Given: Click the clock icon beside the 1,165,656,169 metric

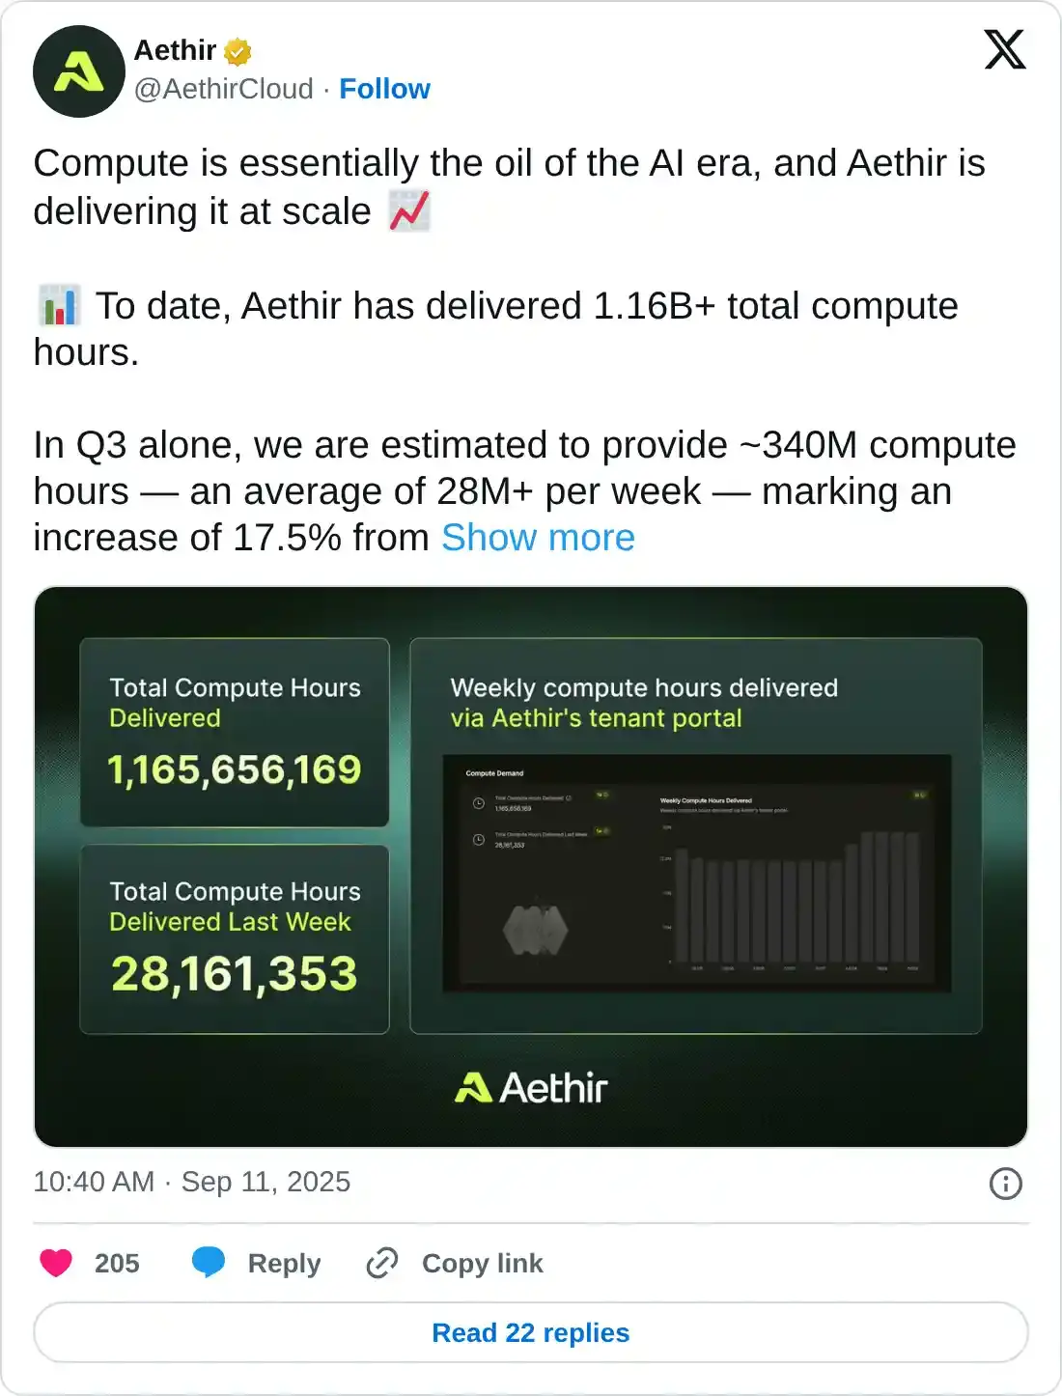Looking at the screenshot, I should pos(478,802).
